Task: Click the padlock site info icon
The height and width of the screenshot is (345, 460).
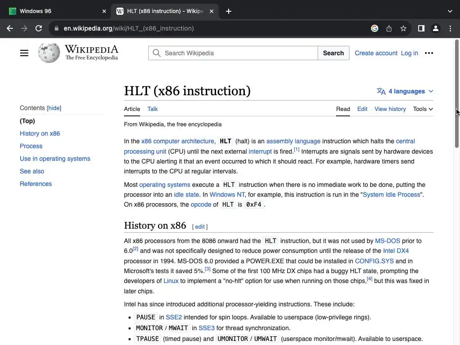Action: pyautogui.click(x=57, y=28)
